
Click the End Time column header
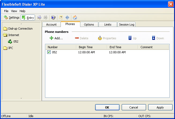pos(122,47)
